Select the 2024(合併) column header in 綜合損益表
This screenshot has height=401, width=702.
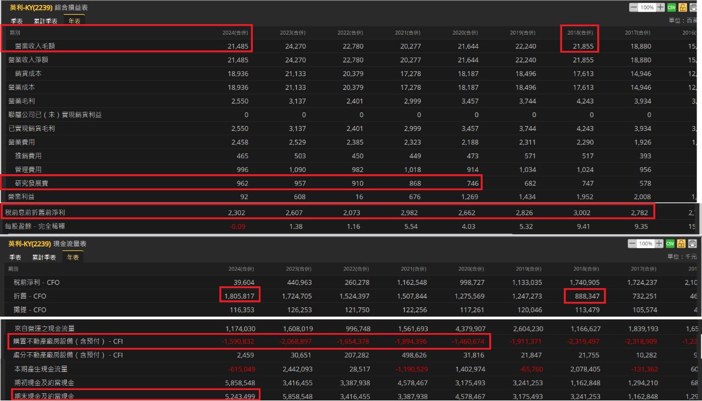pyautogui.click(x=235, y=33)
